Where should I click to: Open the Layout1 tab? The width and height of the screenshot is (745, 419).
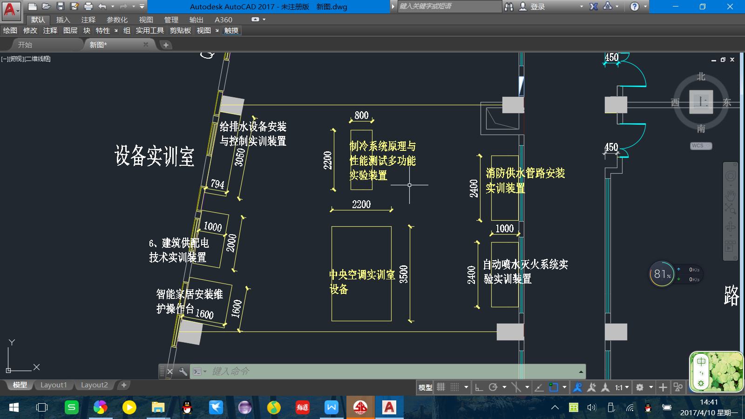[x=54, y=385]
